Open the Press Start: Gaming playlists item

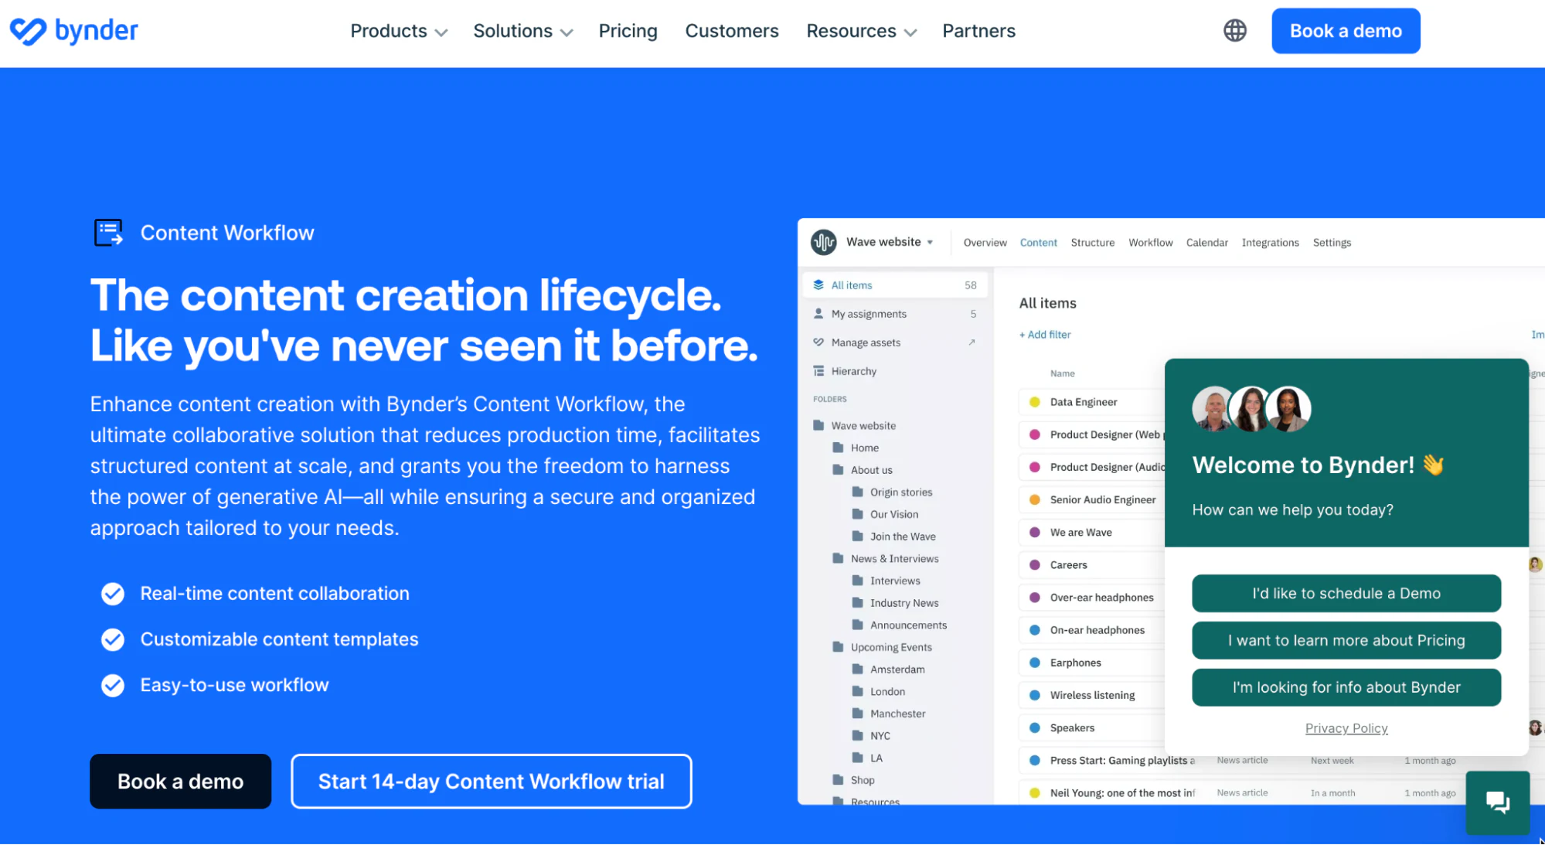pos(1122,761)
